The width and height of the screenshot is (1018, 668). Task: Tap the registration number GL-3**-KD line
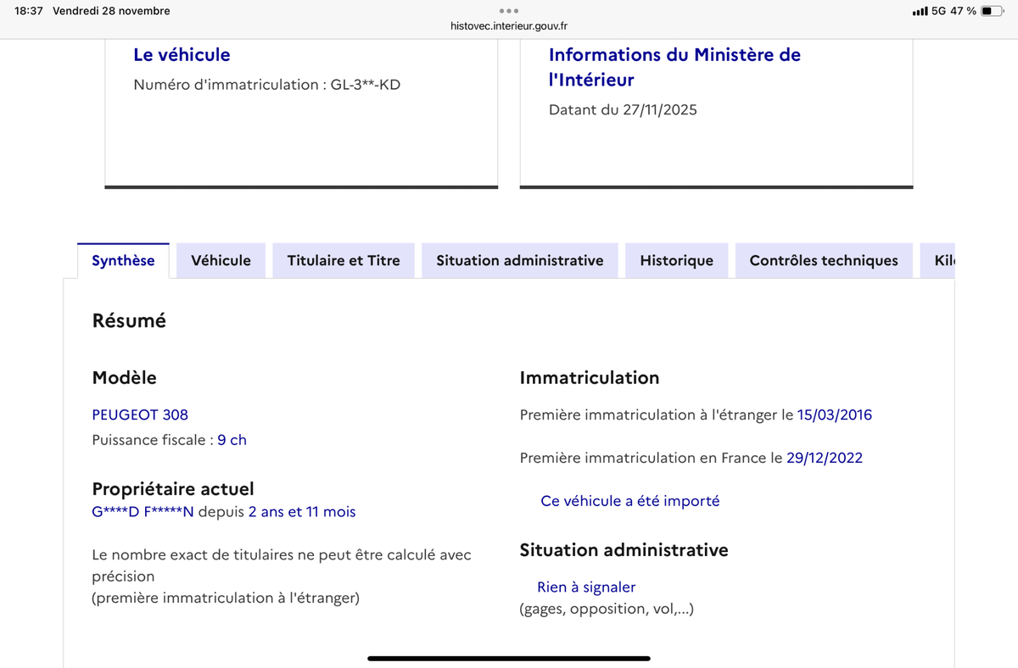(x=267, y=85)
